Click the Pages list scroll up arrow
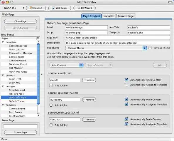The image size is (174, 141). 38,42
